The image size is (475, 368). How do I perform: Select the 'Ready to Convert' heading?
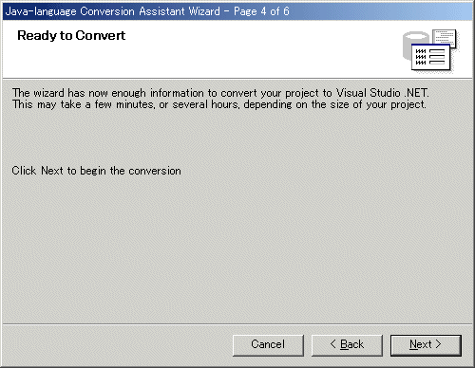click(x=71, y=35)
